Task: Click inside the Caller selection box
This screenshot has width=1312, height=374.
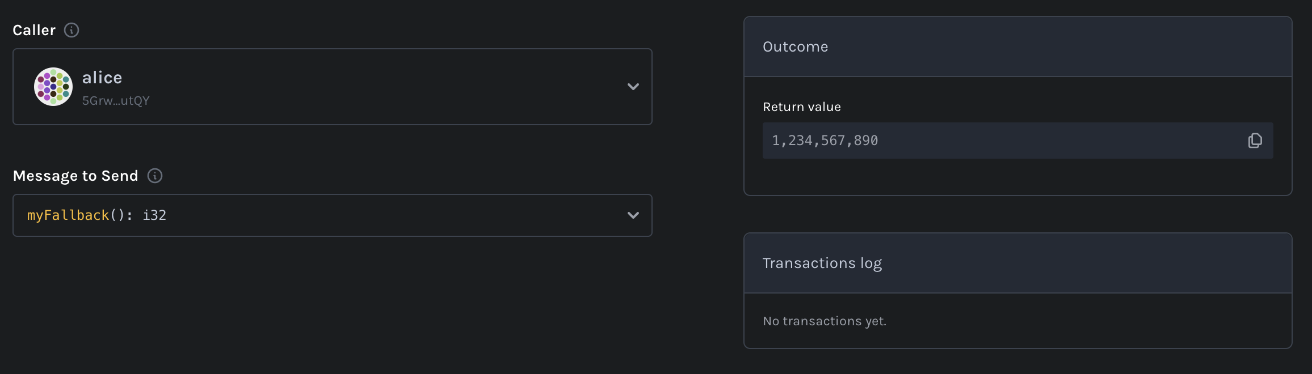Action: pyautogui.click(x=333, y=87)
